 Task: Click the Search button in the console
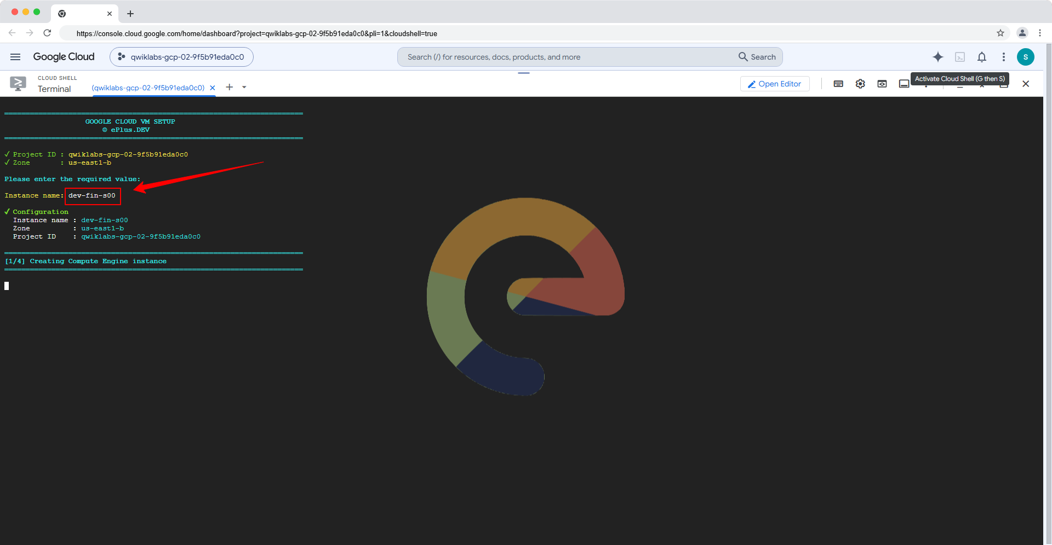click(757, 57)
